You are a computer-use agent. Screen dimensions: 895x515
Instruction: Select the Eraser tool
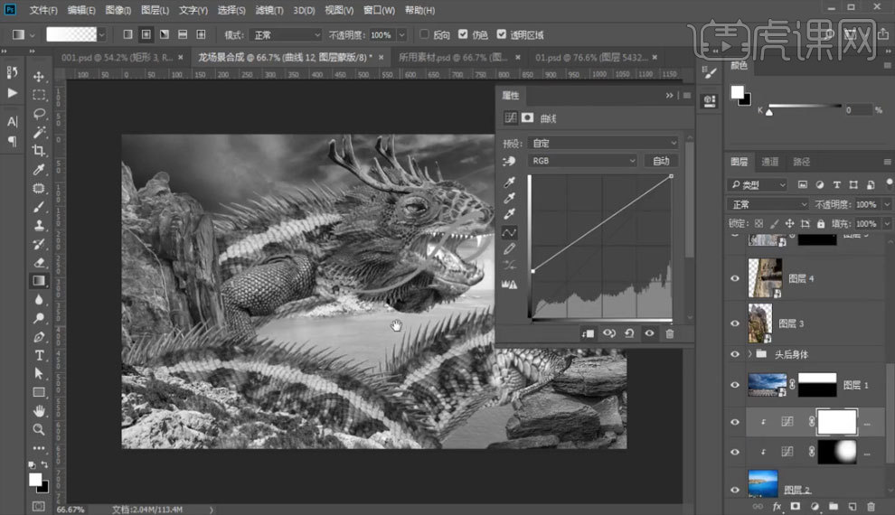point(39,262)
